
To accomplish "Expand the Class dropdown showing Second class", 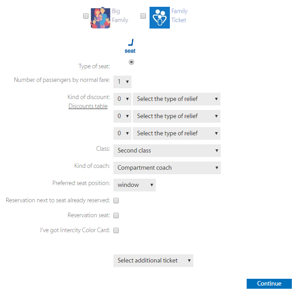I will click(x=167, y=151).
